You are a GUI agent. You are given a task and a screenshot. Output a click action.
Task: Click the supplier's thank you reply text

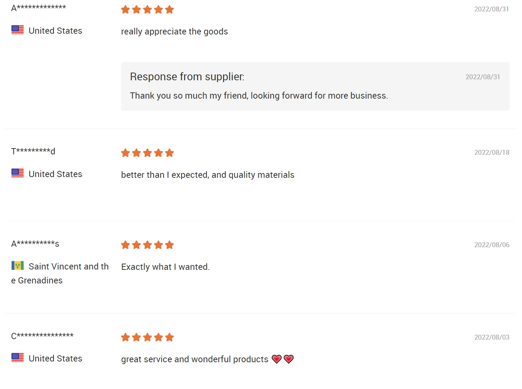tap(259, 96)
